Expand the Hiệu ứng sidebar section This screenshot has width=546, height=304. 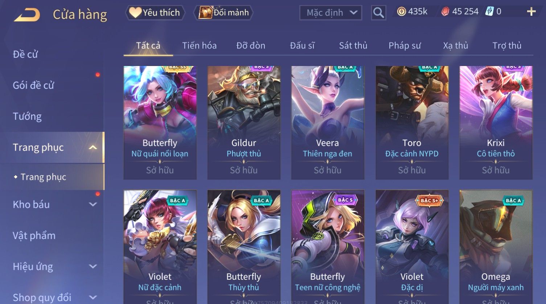click(x=93, y=267)
